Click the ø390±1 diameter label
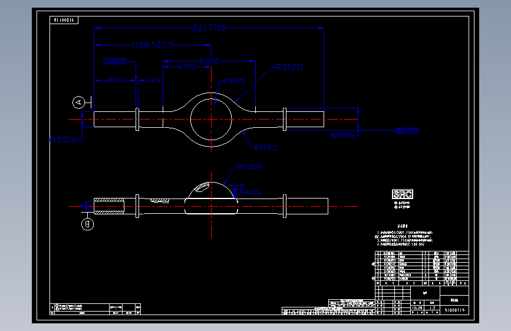Viewport: 511px width, 331px height. pyautogui.click(x=234, y=81)
